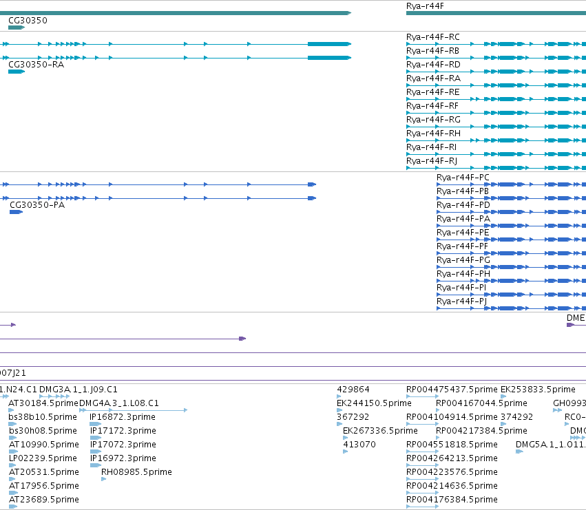
Task: Select protein Rya-r44F-PI
Action: pos(461,288)
